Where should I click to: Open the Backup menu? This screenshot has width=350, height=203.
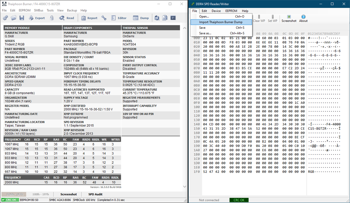(72, 10)
